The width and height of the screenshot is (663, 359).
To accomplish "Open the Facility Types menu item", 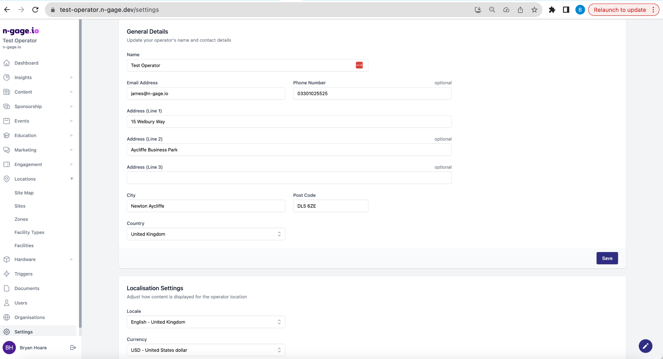I will pyautogui.click(x=29, y=232).
